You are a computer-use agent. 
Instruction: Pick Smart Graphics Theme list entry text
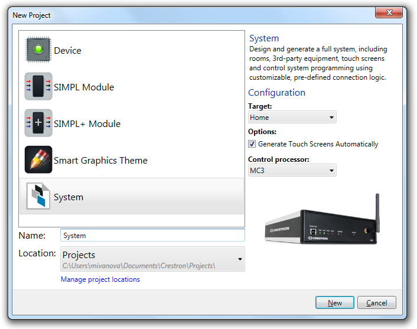(x=100, y=161)
